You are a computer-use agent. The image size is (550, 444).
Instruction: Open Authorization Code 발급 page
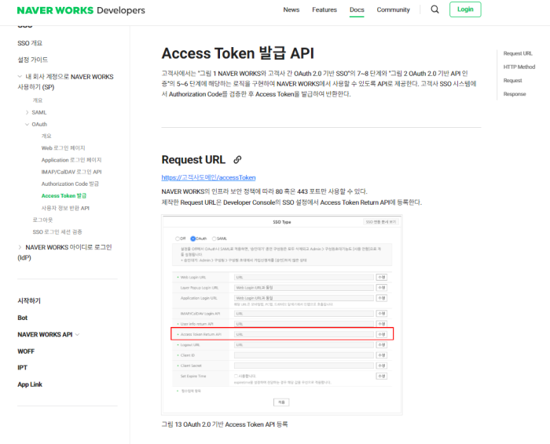70,184
